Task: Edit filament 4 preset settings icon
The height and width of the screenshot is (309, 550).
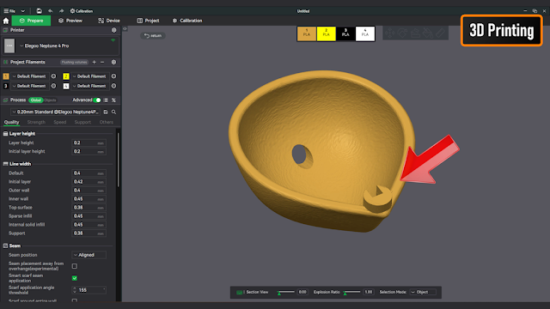Action: click(113, 86)
